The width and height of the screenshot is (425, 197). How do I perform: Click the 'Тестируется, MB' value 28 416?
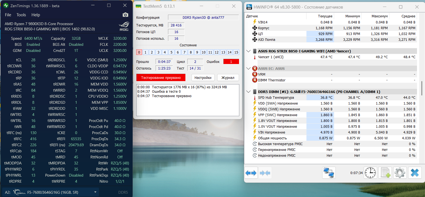176,25
